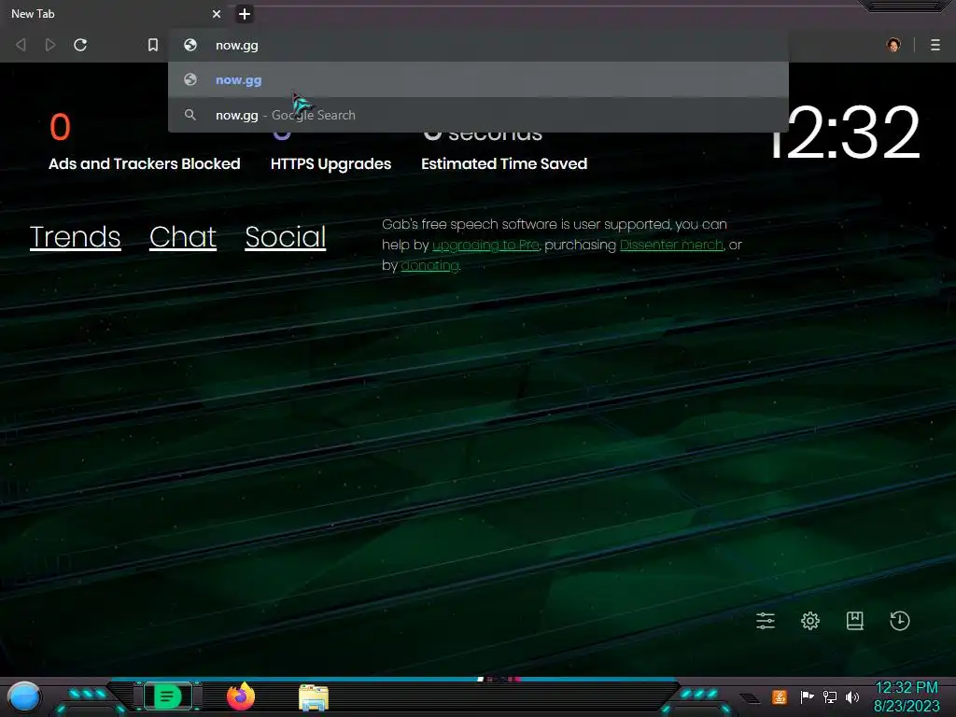The width and height of the screenshot is (956, 717).
Task: Launch Firefox from the taskbar
Action: coord(241,696)
